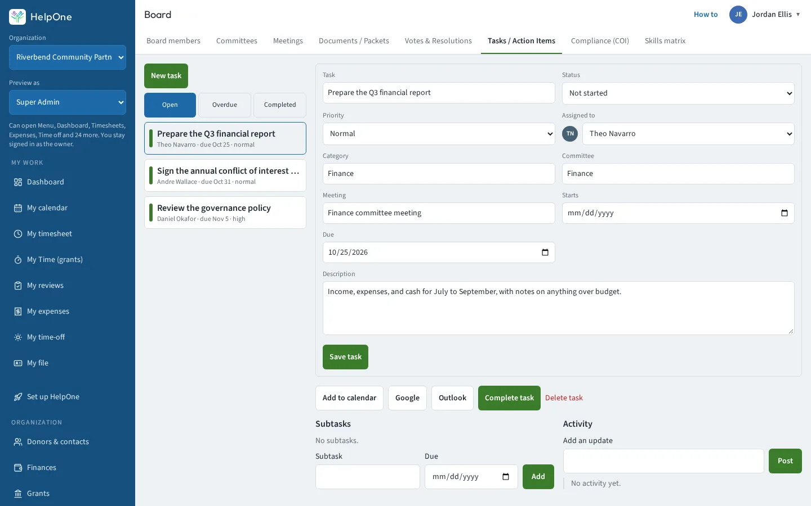Click the TN assignee avatar
The height and width of the screenshot is (506, 811).
(570, 134)
